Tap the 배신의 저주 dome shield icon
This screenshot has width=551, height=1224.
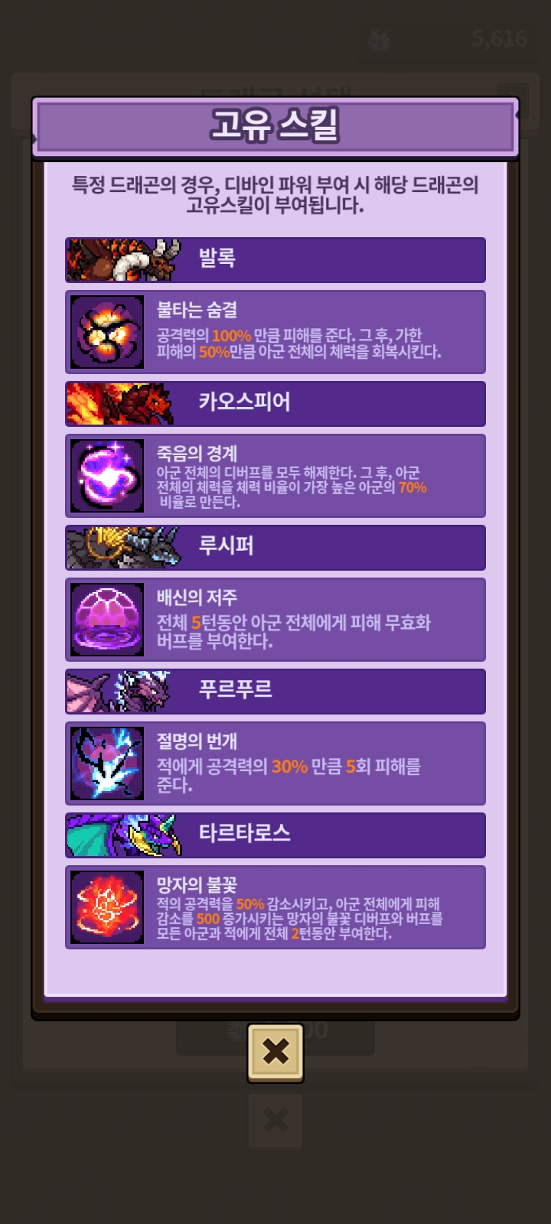[x=107, y=620]
